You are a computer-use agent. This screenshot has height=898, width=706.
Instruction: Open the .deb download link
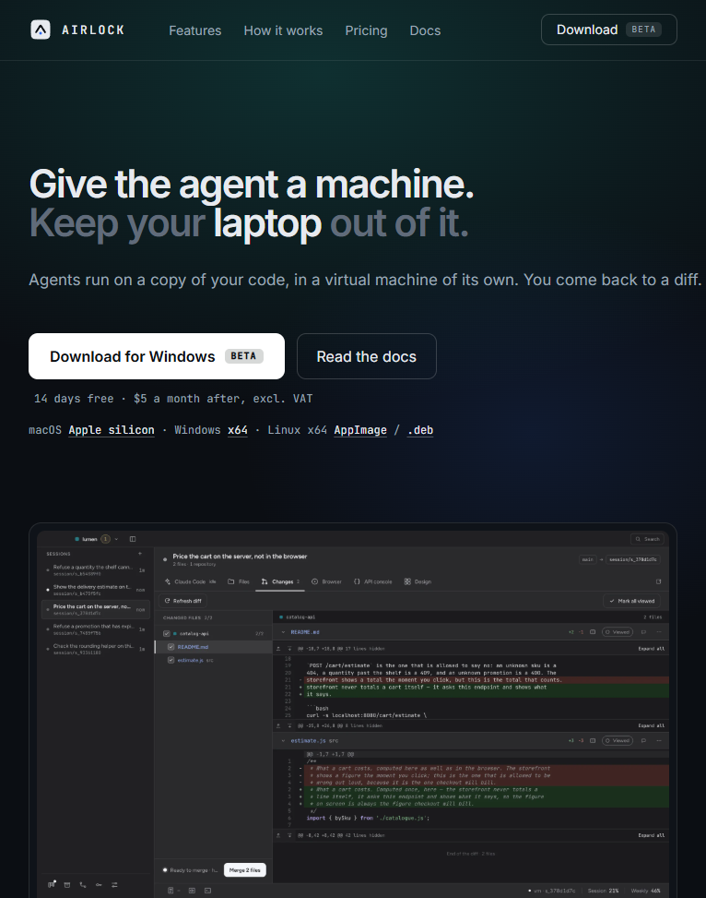pos(420,430)
